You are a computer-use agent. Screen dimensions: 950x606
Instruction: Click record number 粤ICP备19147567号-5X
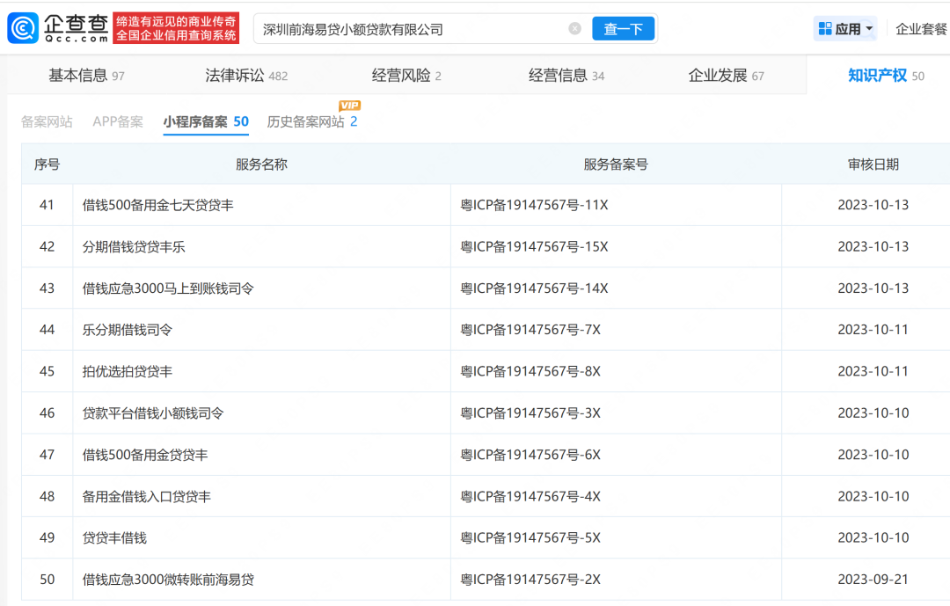pyautogui.click(x=530, y=538)
